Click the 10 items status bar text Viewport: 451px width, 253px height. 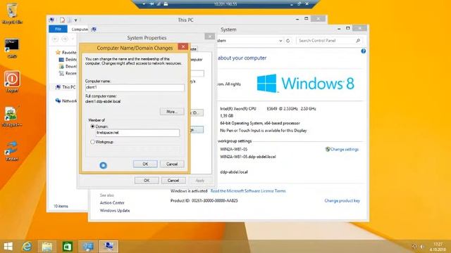tap(61, 206)
